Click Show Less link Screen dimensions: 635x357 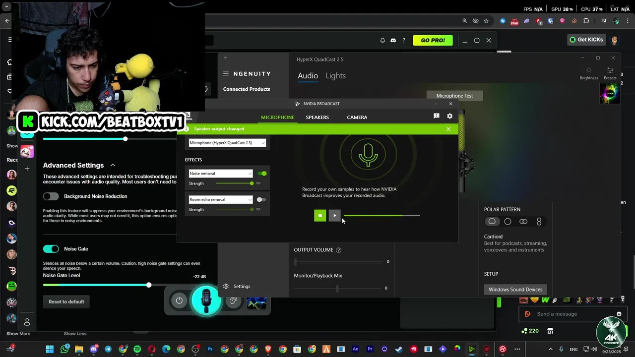click(75, 334)
